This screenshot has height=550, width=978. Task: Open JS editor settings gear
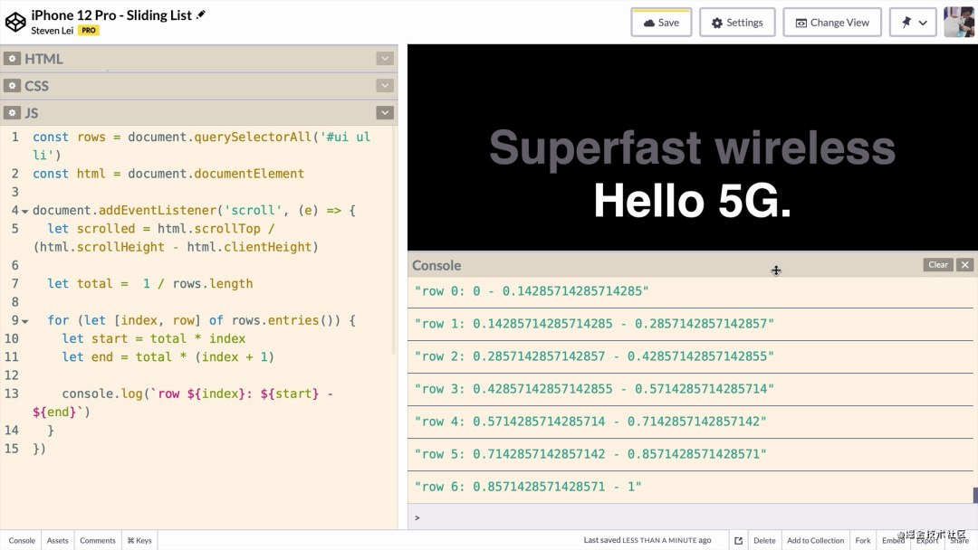(12, 113)
